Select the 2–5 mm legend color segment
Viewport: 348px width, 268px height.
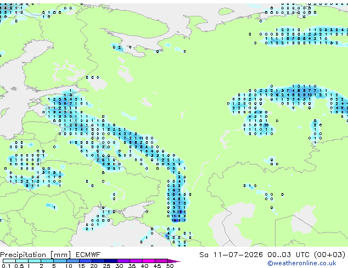(47, 261)
